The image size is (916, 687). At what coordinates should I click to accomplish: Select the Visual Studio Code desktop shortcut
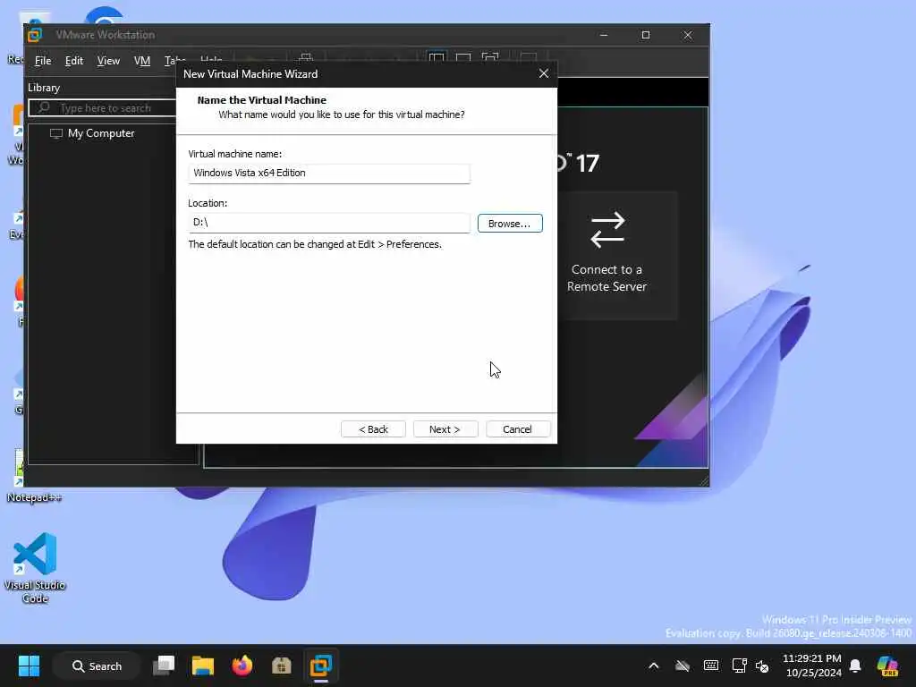(35, 567)
